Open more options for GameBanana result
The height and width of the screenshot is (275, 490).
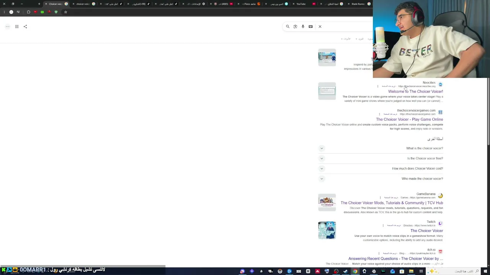[x=380, y=198]
